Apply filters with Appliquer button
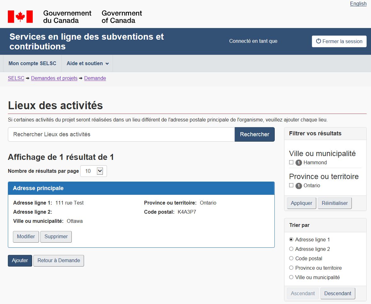 301,203
